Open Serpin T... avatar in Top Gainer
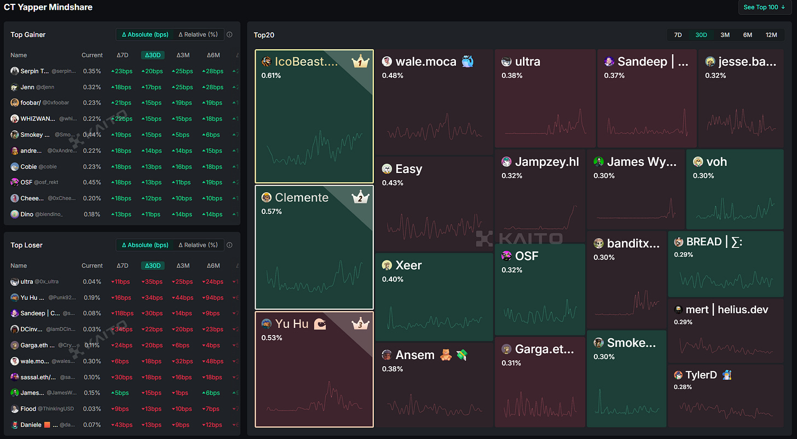The image size is (797, 439). [x=15, y=71]
